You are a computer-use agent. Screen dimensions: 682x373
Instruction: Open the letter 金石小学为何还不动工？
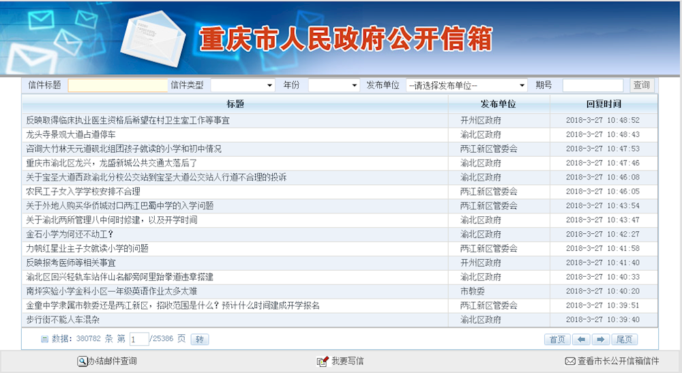point(70,234)
